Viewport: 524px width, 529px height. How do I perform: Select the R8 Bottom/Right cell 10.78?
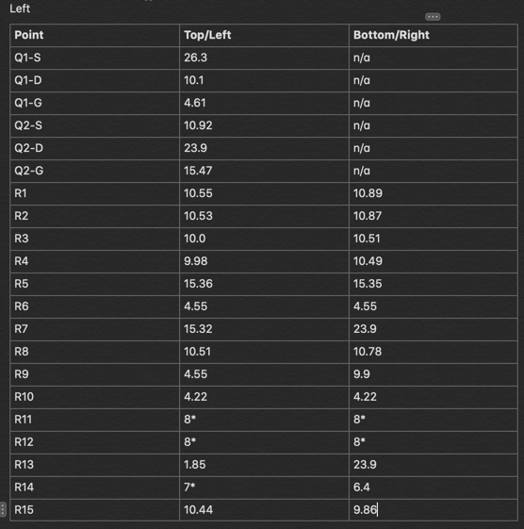click(434, 352)
